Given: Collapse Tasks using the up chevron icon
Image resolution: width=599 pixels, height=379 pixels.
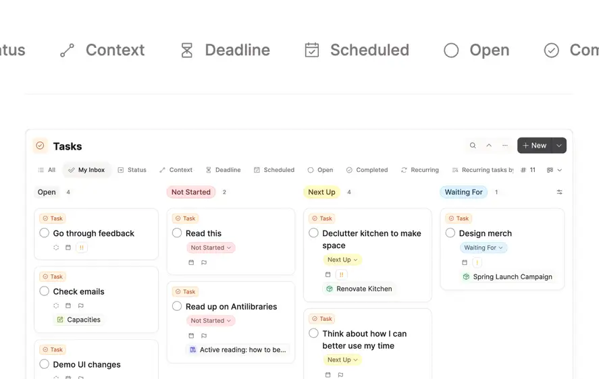Looking at the screenshot, I should tap(489, 146).
